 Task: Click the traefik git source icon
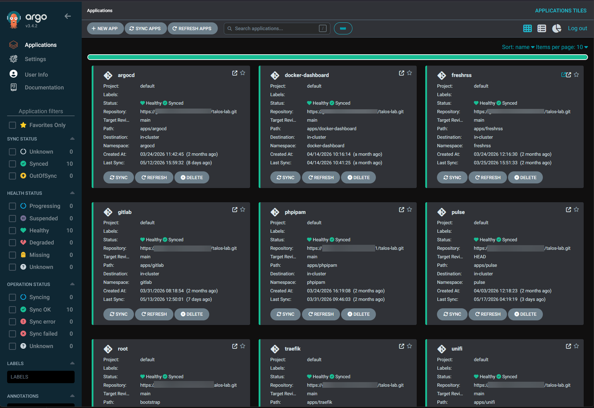click(275, 349)
